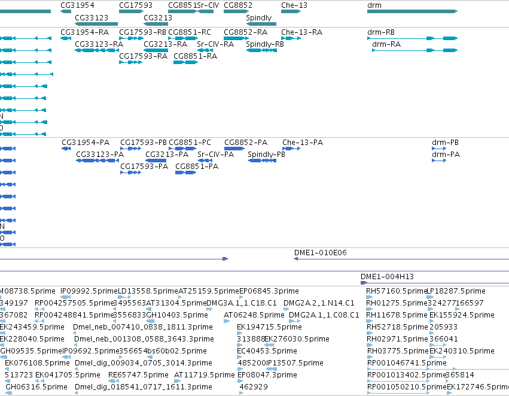Select EST RE65747.5prime label
509x396 pixels.
click(x=138, y=375)
